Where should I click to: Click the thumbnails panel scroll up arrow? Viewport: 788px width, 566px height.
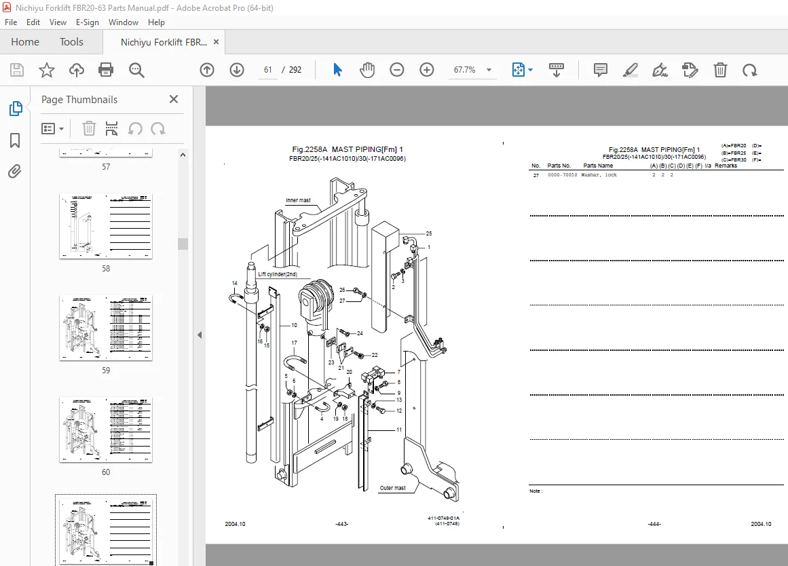pos(183,155)
